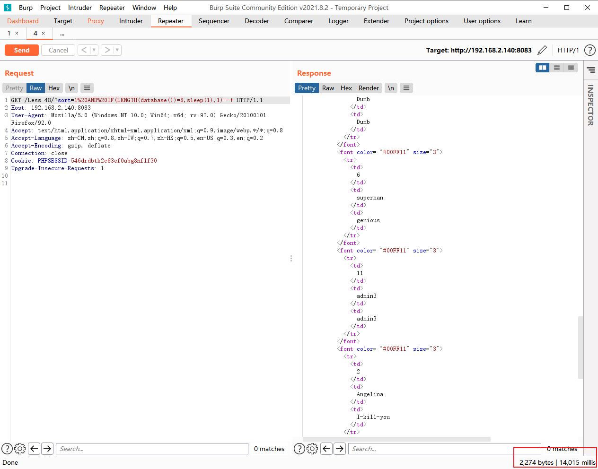Click the Response pane horizontal scrollbar

point(396,439)
